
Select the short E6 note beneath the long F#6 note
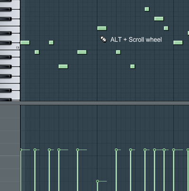coord(166,28)
